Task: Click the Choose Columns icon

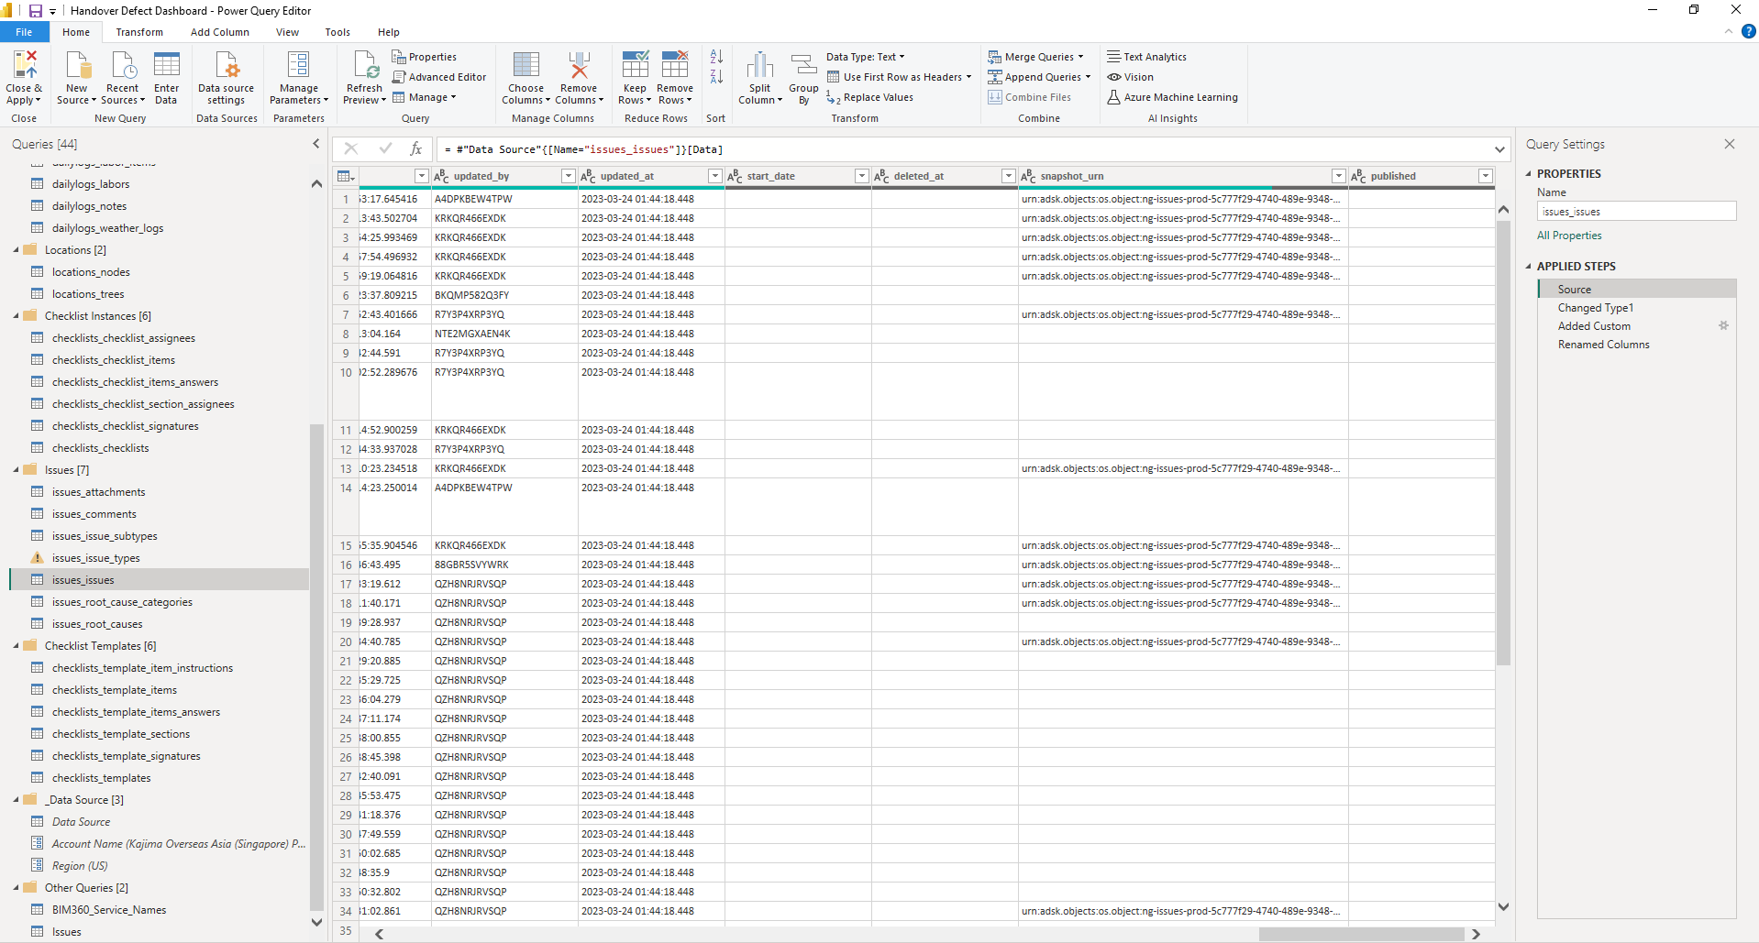Action: 525,66
